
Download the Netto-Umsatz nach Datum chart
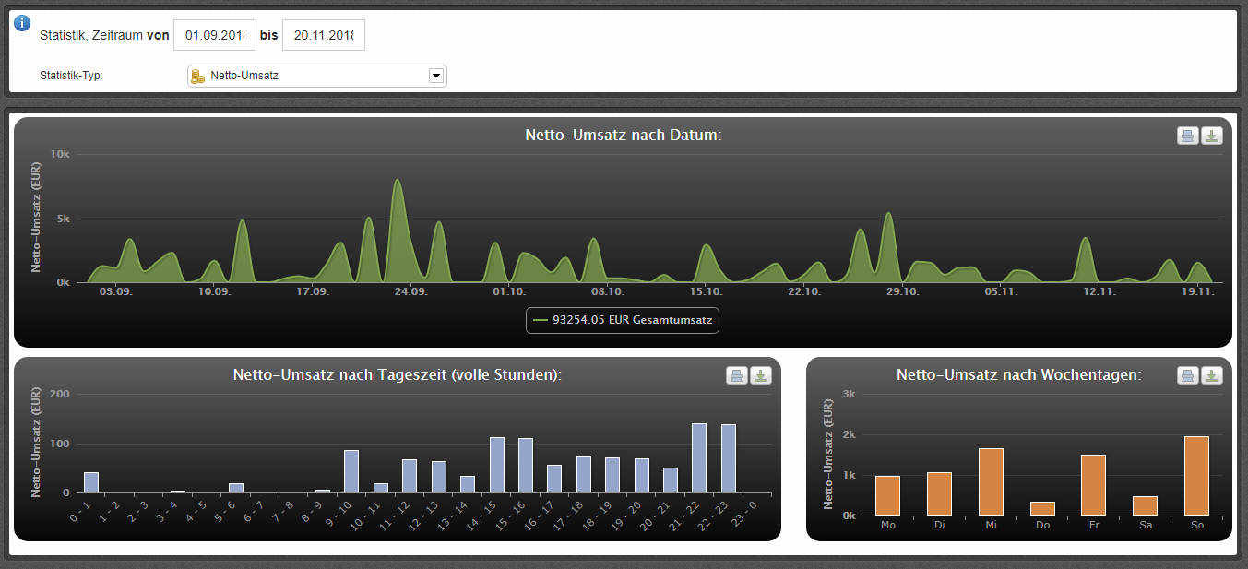[x=1212, y=136]
